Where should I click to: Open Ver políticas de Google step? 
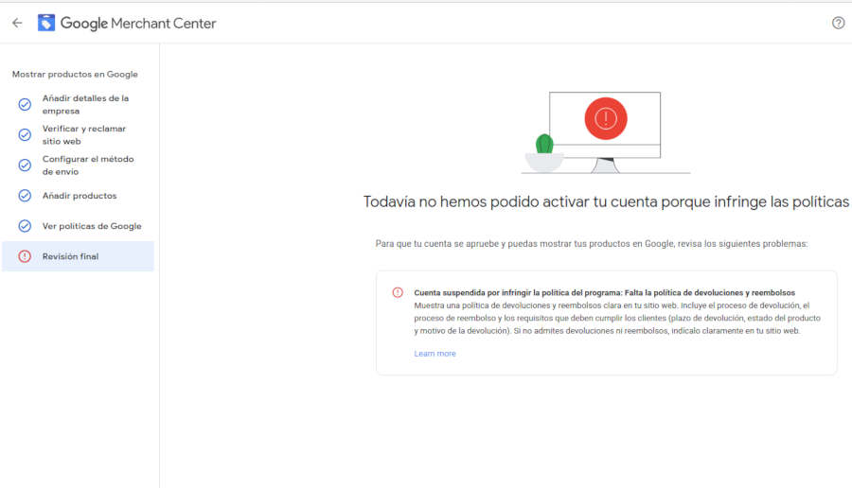pos(78,226)
